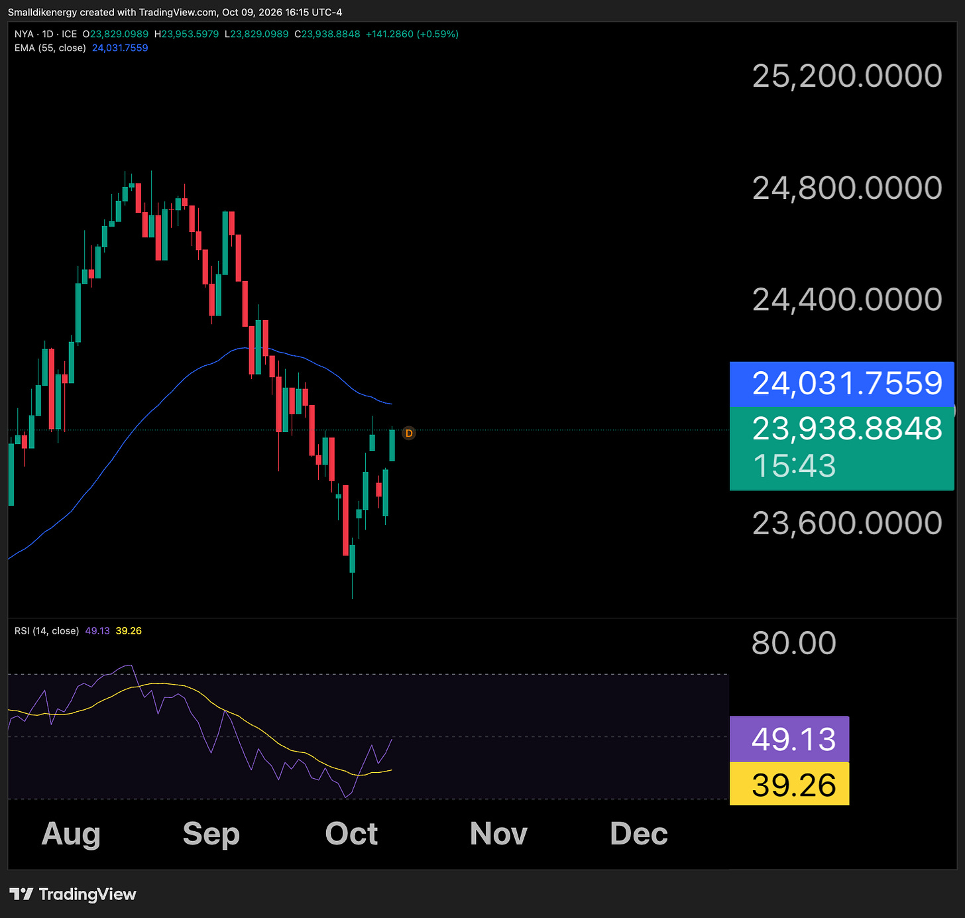
Task: Click the yellow 39.26 RSI axis label
Action: (789, 784)
